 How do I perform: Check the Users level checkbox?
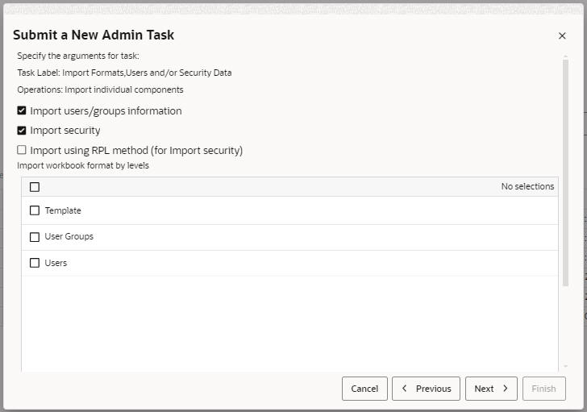click(x=35, y=263)
